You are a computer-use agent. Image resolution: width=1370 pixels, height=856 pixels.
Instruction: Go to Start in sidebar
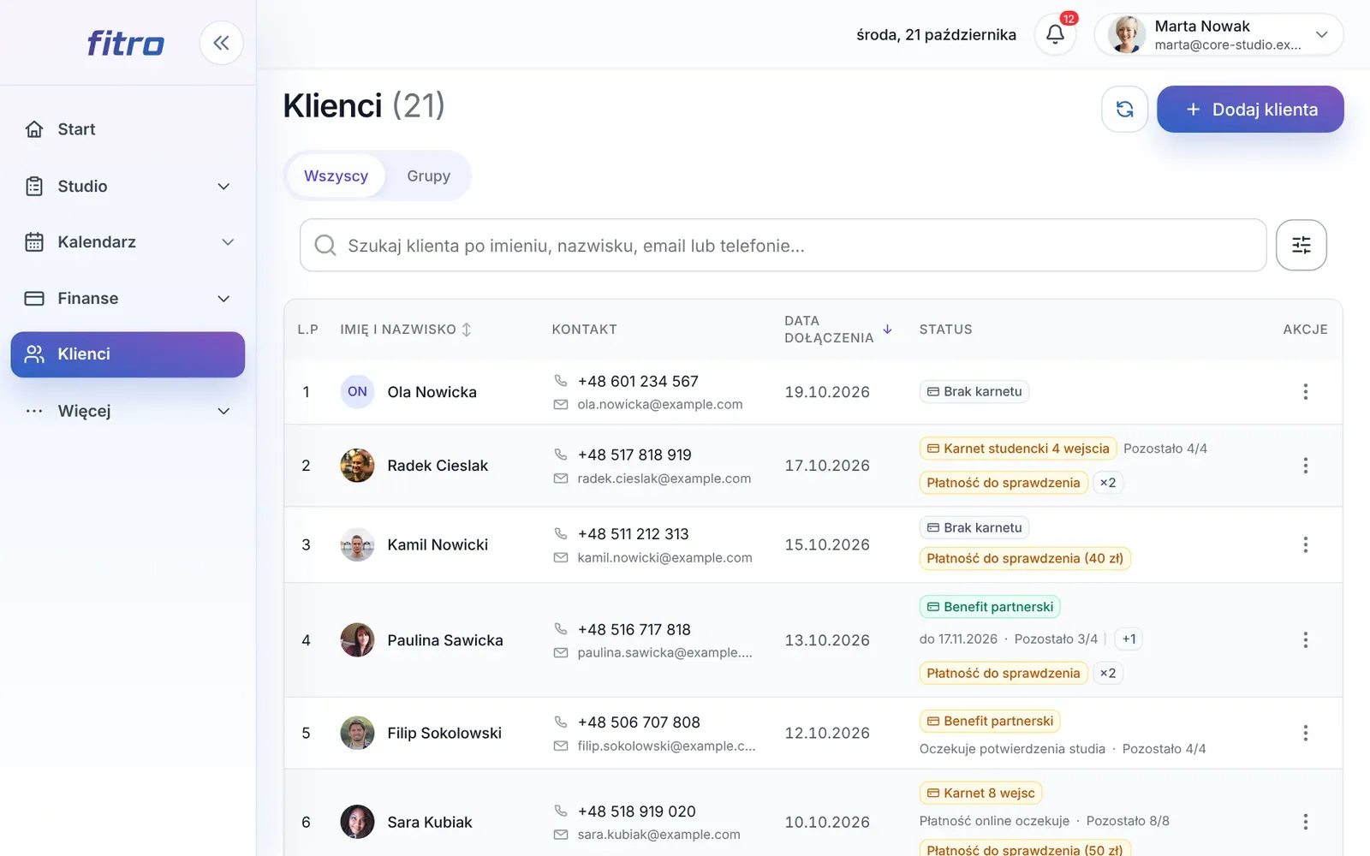point(128,129)
